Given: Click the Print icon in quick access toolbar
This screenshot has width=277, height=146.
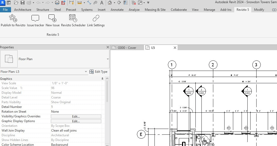Looking at the screenshot, I should (57, 3).
